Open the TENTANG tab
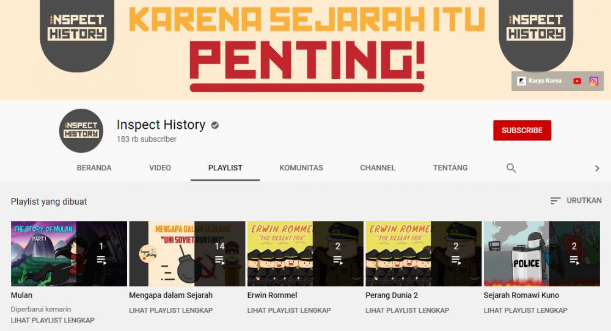The height and width of the screenshot is (331, 611). coord(450,168)
